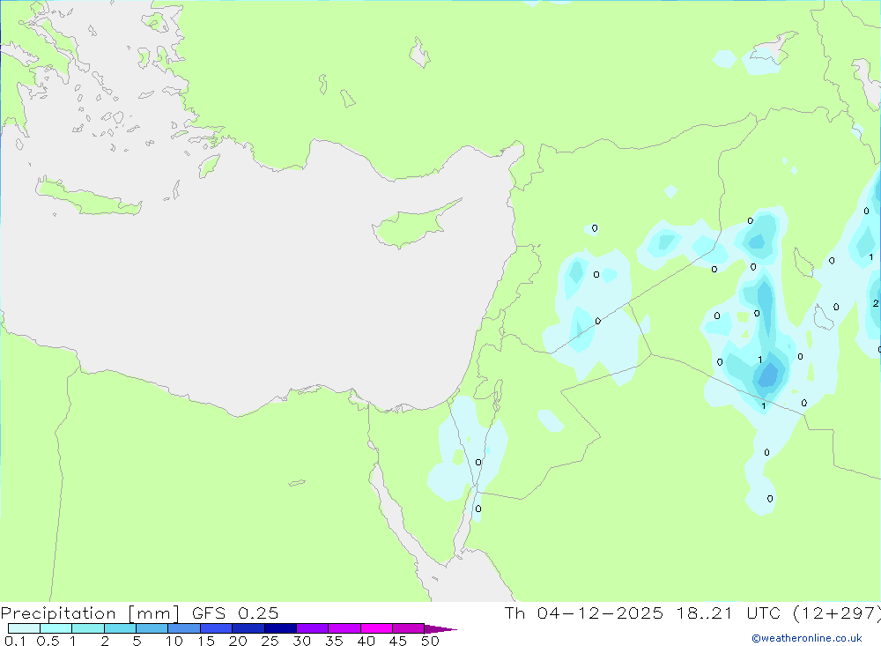Image resolution: width=881 pixels, height=646 pixels.
Task: Click the 'Th 04-12-2025' date text
Action: pos(584,613)
